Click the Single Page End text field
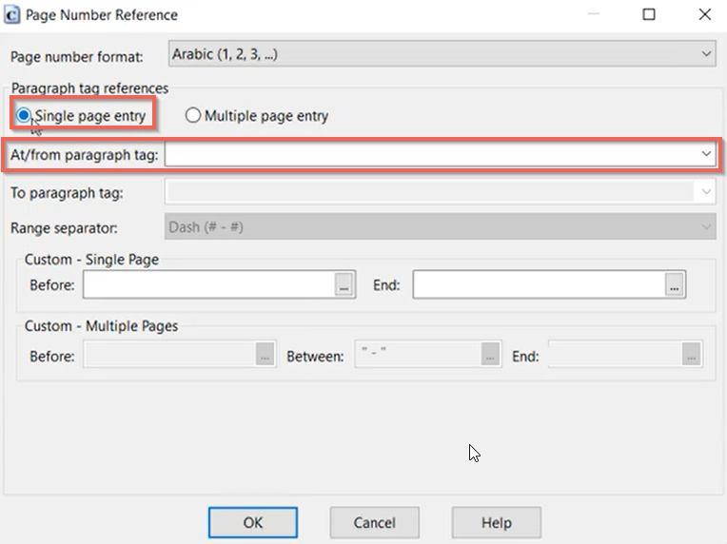The height and width of the screenshot is (544, 727). pos(540,284)
